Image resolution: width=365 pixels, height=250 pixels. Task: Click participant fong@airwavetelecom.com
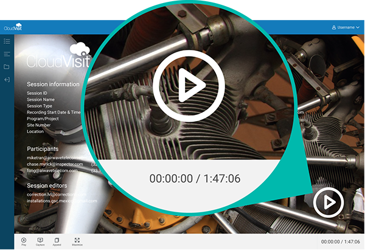pos(52,171)
